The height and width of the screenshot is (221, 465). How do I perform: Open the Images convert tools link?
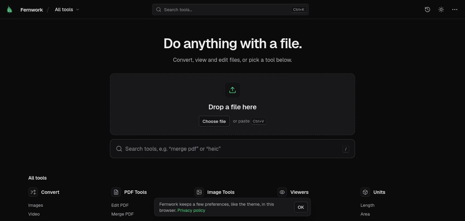[x=36, y=205]
